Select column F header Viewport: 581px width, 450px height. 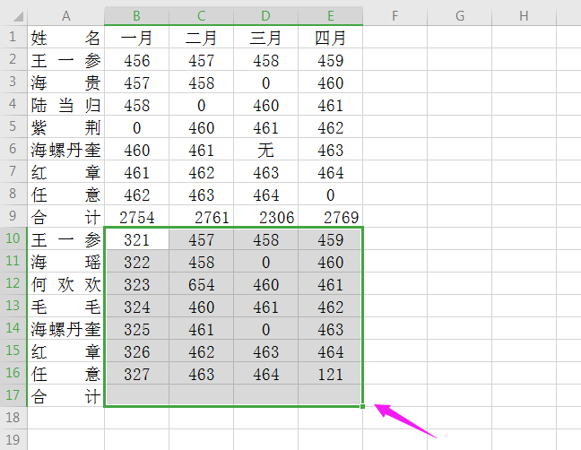[x=395, y=16]
